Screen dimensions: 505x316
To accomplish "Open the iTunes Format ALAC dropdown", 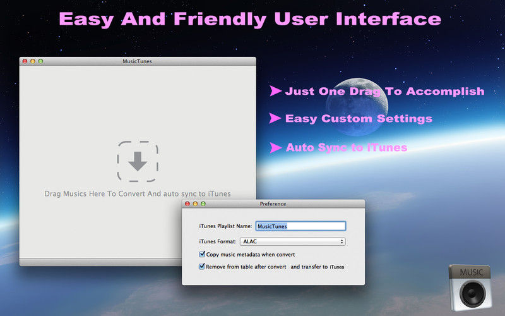I will coord(293,241).
